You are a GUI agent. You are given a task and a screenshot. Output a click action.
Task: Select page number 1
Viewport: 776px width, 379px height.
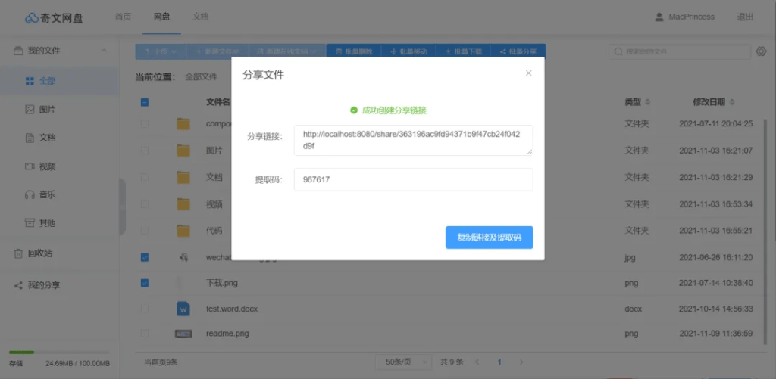point(499,362)
